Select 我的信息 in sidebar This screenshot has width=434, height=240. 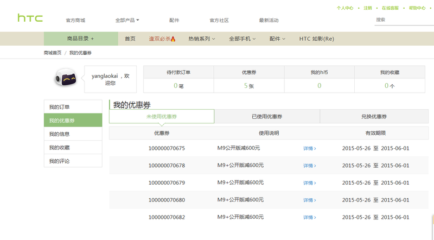pyautogui.click(x=73, y=134)
